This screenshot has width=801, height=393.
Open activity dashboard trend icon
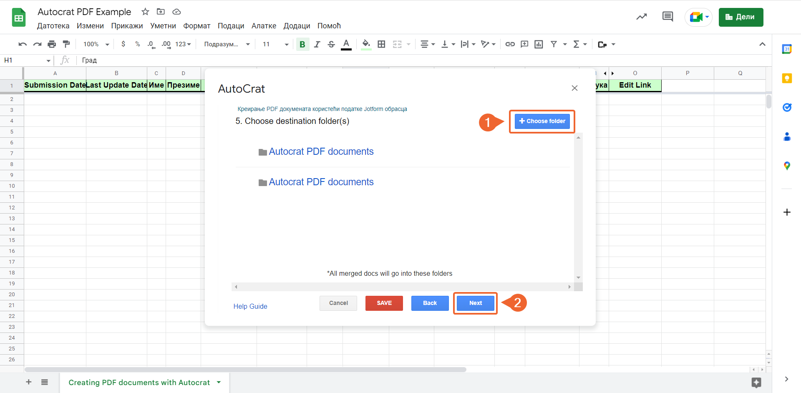pyautogui.click(x=641, y=17)
